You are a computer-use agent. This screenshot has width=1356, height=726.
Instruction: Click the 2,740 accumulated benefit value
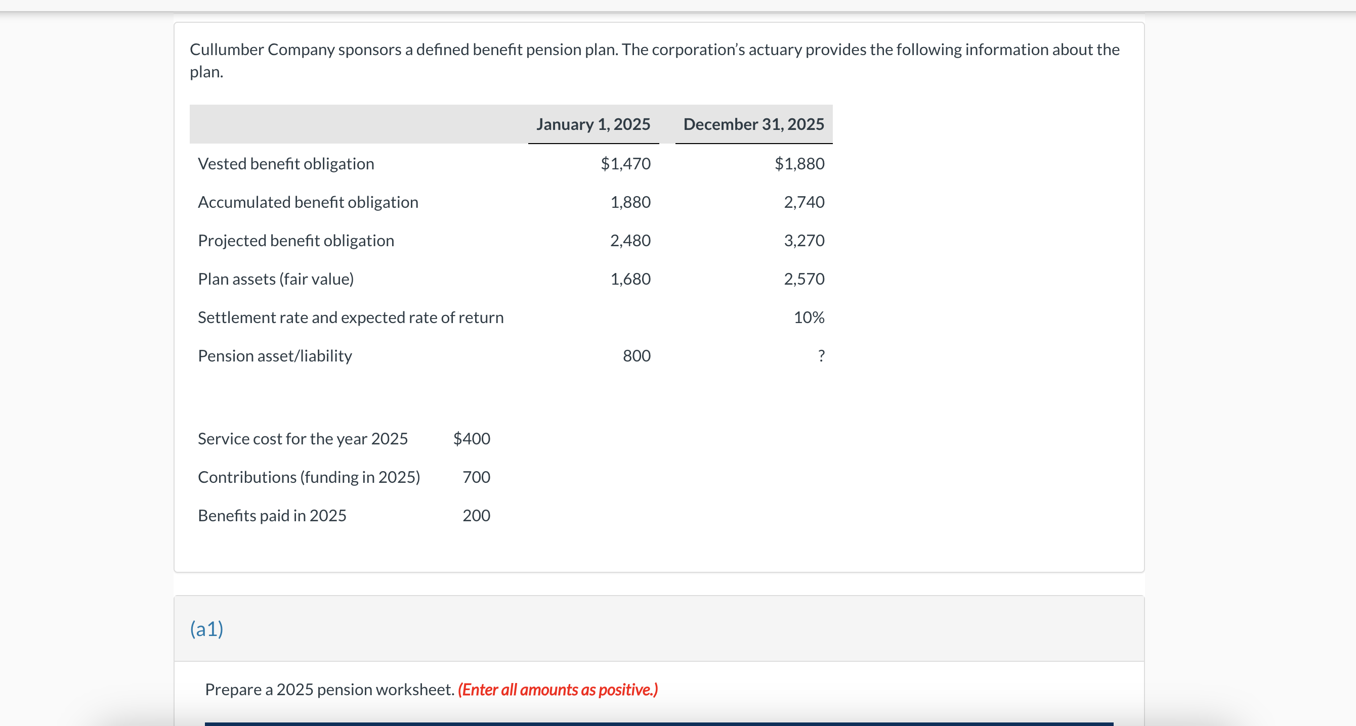click(x=804, y=202)
